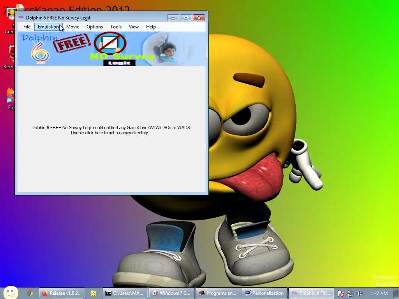
Task: Click the Dolphin 6 banner image
Action: coord(111,49)
